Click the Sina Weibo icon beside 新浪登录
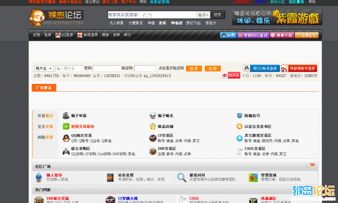This screenshot has width=338, height=203. (x=80, y=35)
